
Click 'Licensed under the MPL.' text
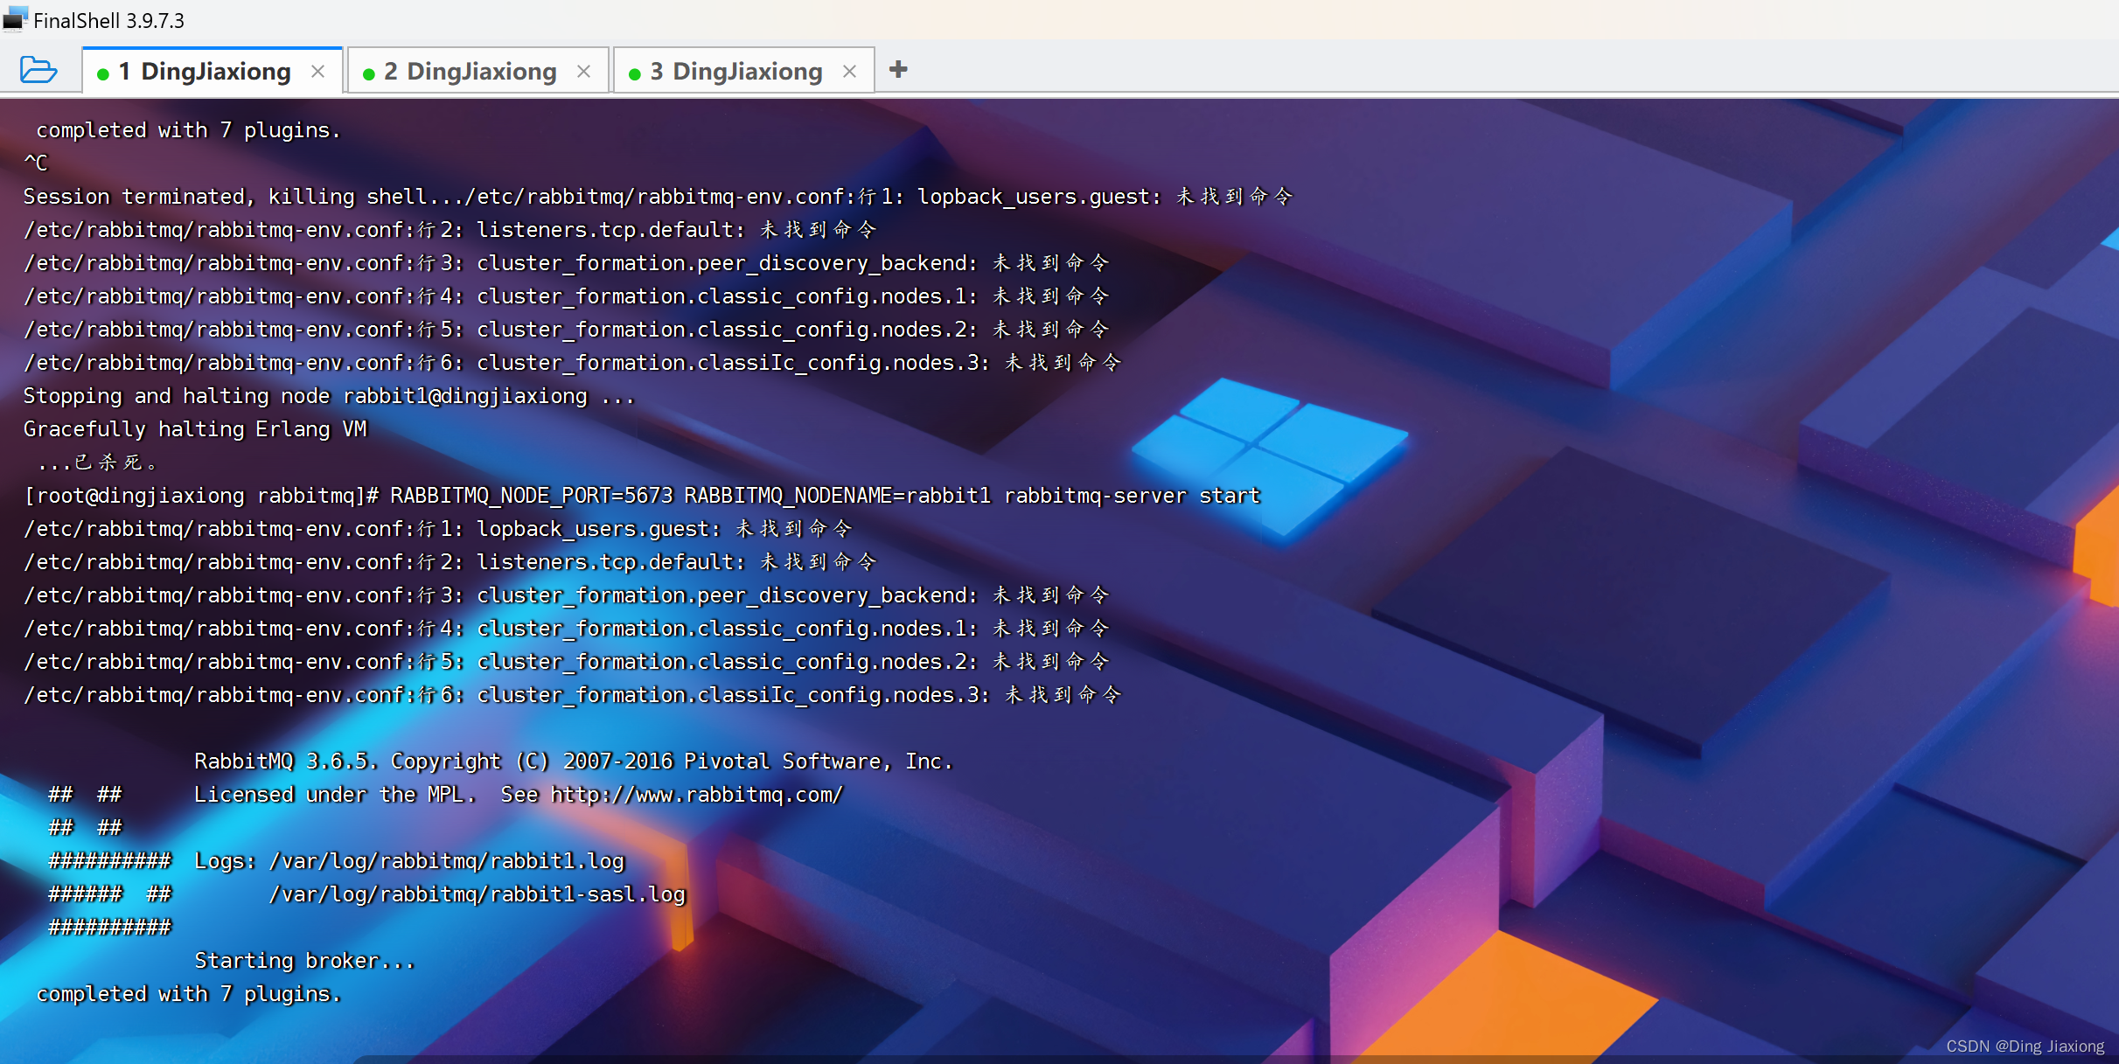(335, 795)
